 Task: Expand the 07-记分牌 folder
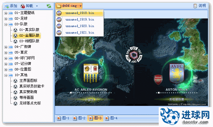(6, 64)
